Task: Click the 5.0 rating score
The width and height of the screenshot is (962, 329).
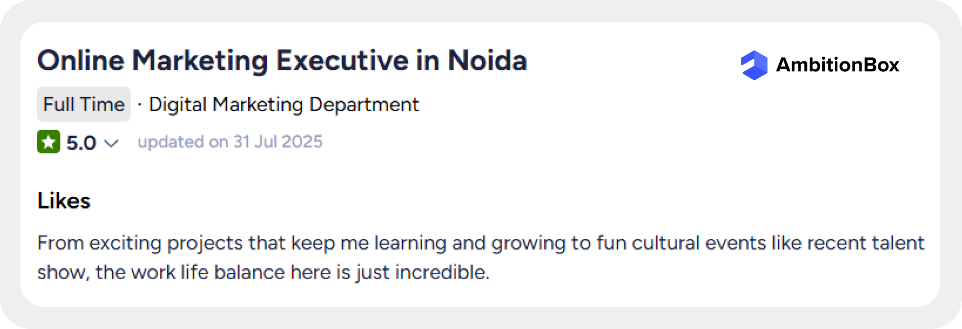Action: point(81,143)
